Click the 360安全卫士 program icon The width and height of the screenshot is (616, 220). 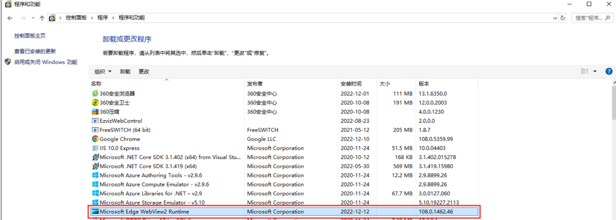coord(95,102)
